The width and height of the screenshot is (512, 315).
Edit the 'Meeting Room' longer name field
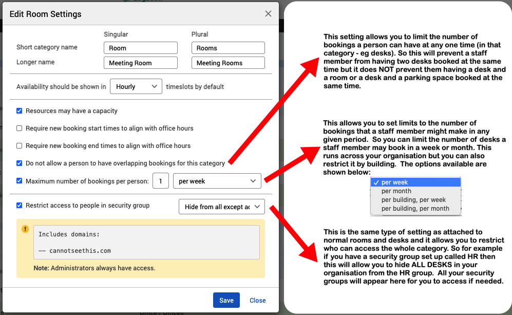[140, 63]
